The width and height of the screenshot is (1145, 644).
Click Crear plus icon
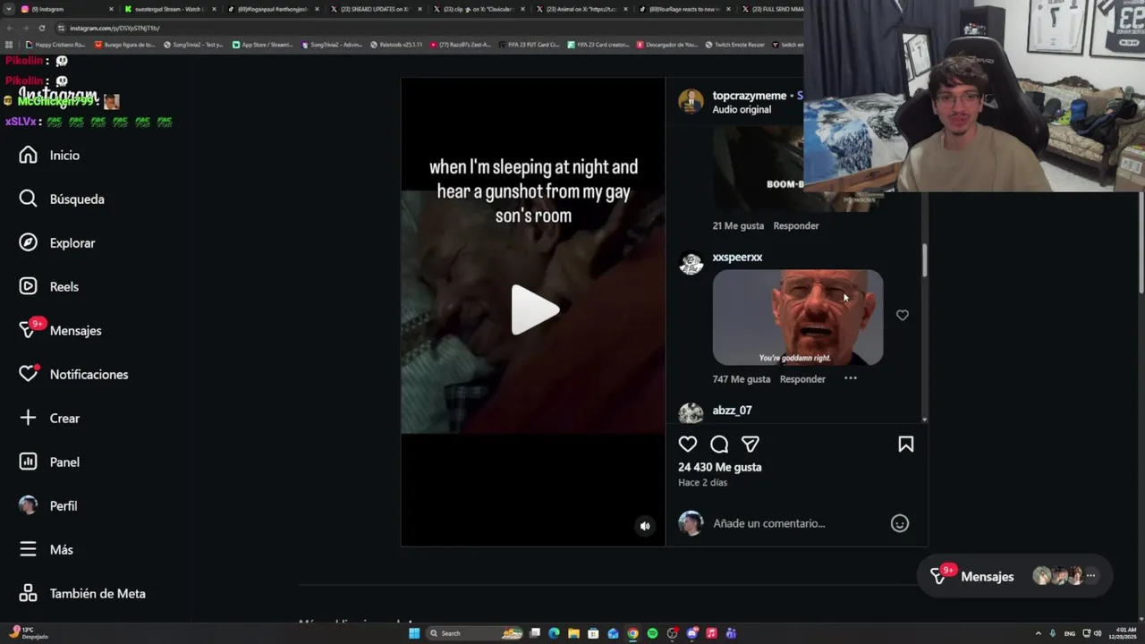point(29,418)
